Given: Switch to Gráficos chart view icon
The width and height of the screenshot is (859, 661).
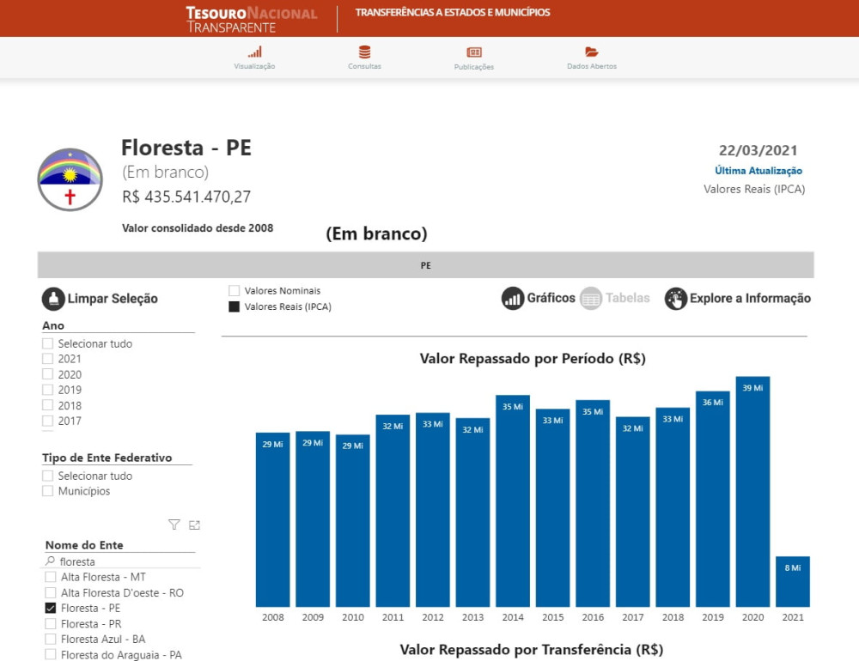Looking at the screenshot, I should [513, 299].
